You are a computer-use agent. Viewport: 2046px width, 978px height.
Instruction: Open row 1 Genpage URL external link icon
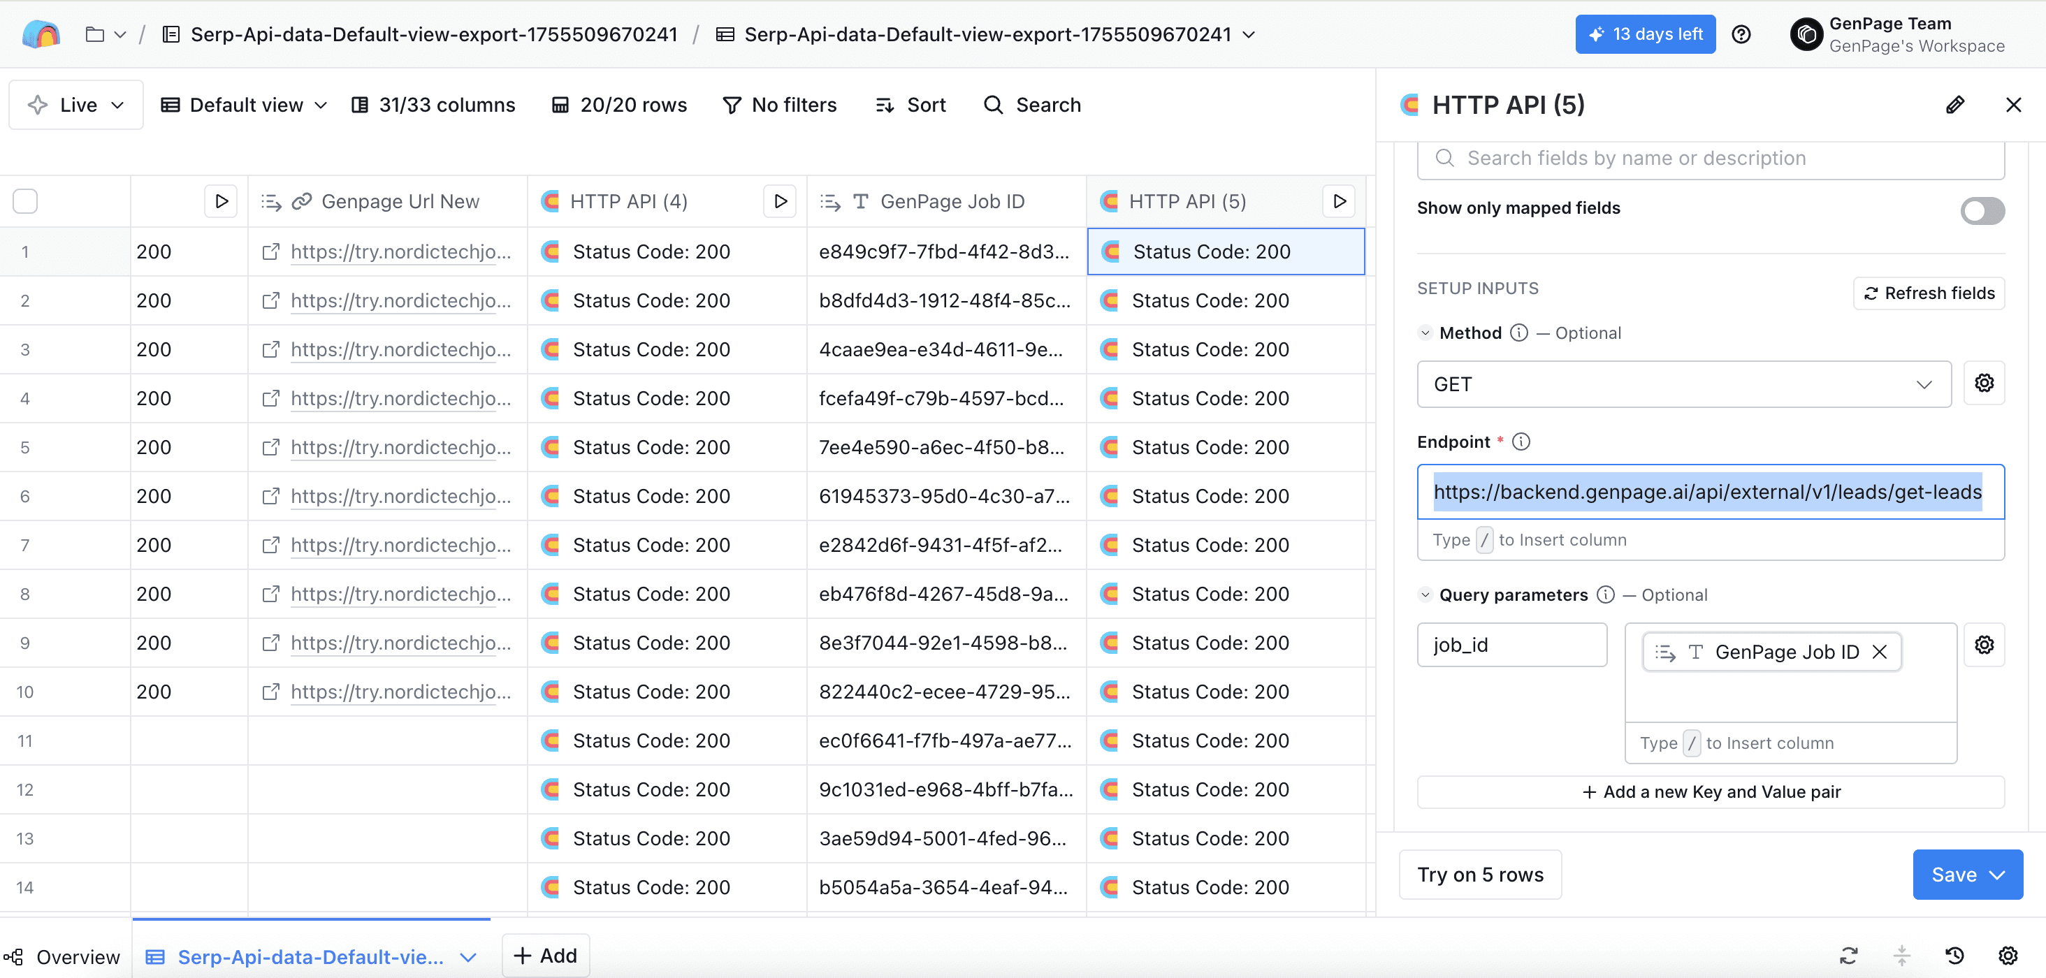coord(271,251)
